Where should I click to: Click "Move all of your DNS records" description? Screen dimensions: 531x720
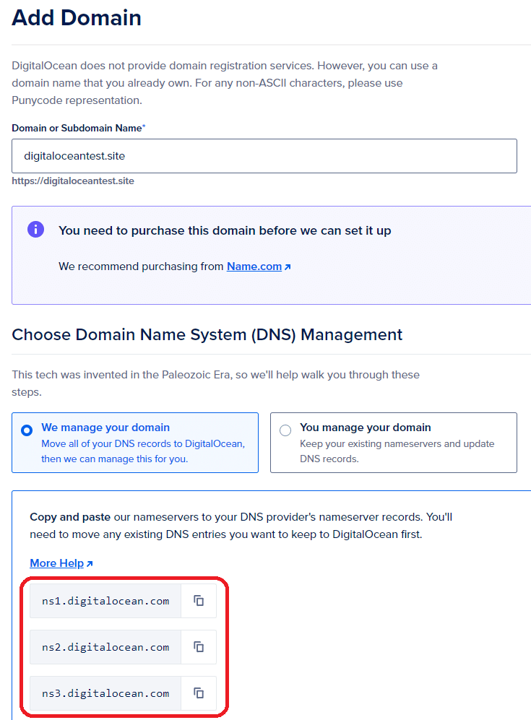pos(143,451)
